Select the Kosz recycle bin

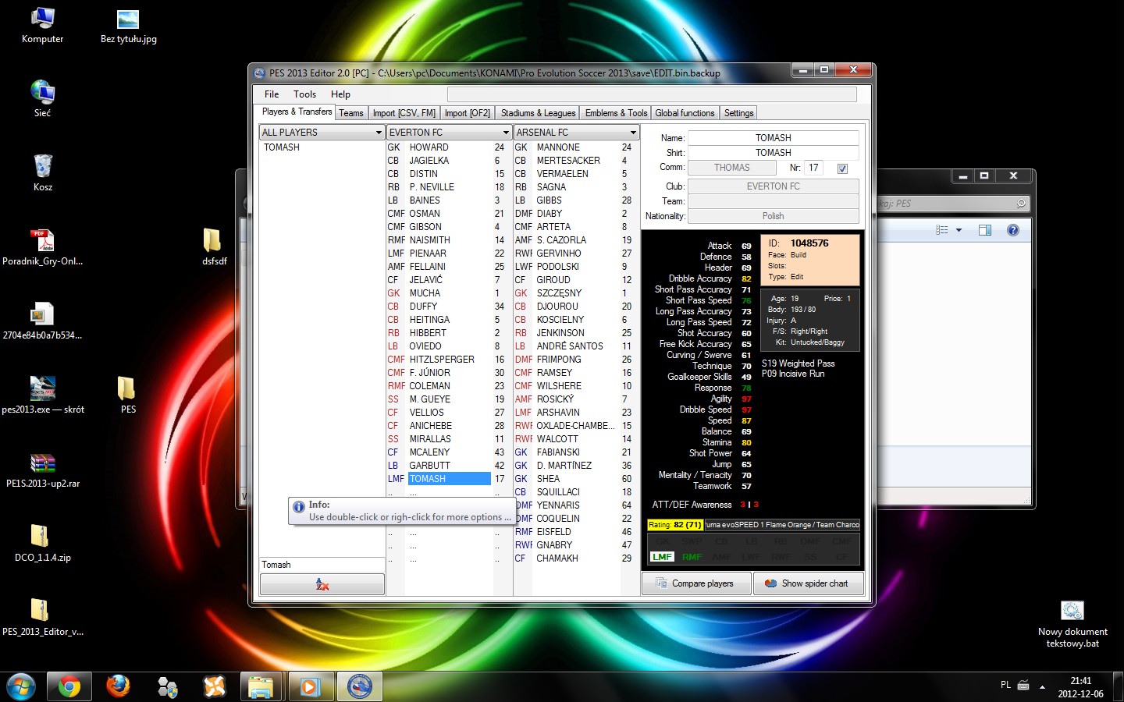(x=42, y=173)
